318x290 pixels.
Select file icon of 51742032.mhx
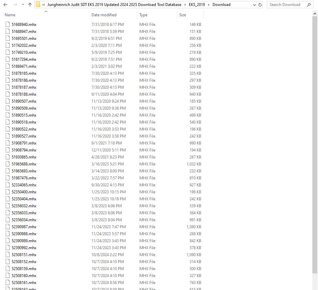tap(8, 46)
